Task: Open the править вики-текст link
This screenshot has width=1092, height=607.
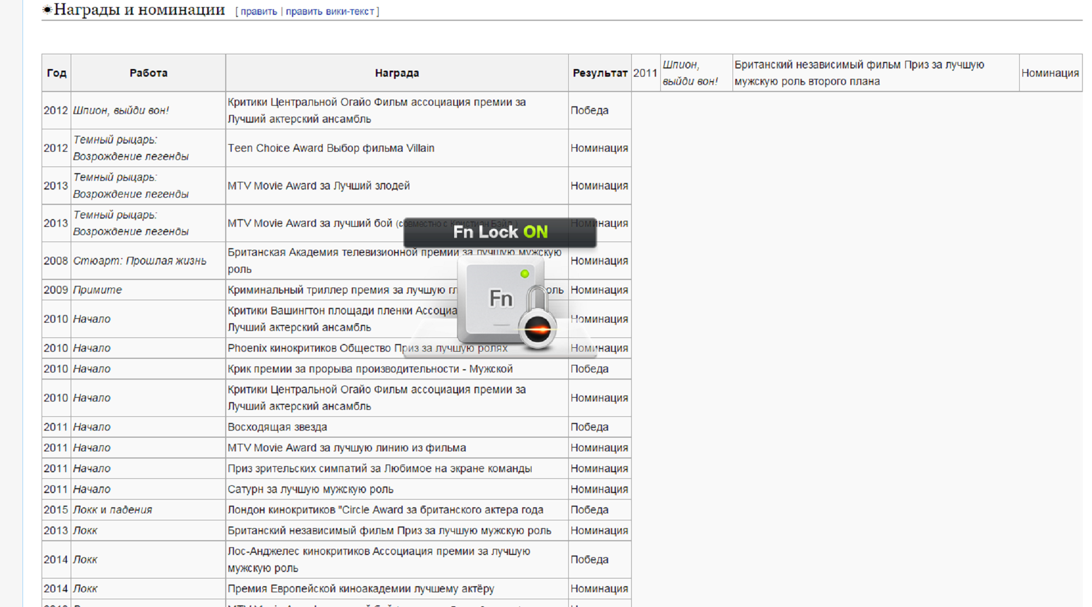Action: 330,12
